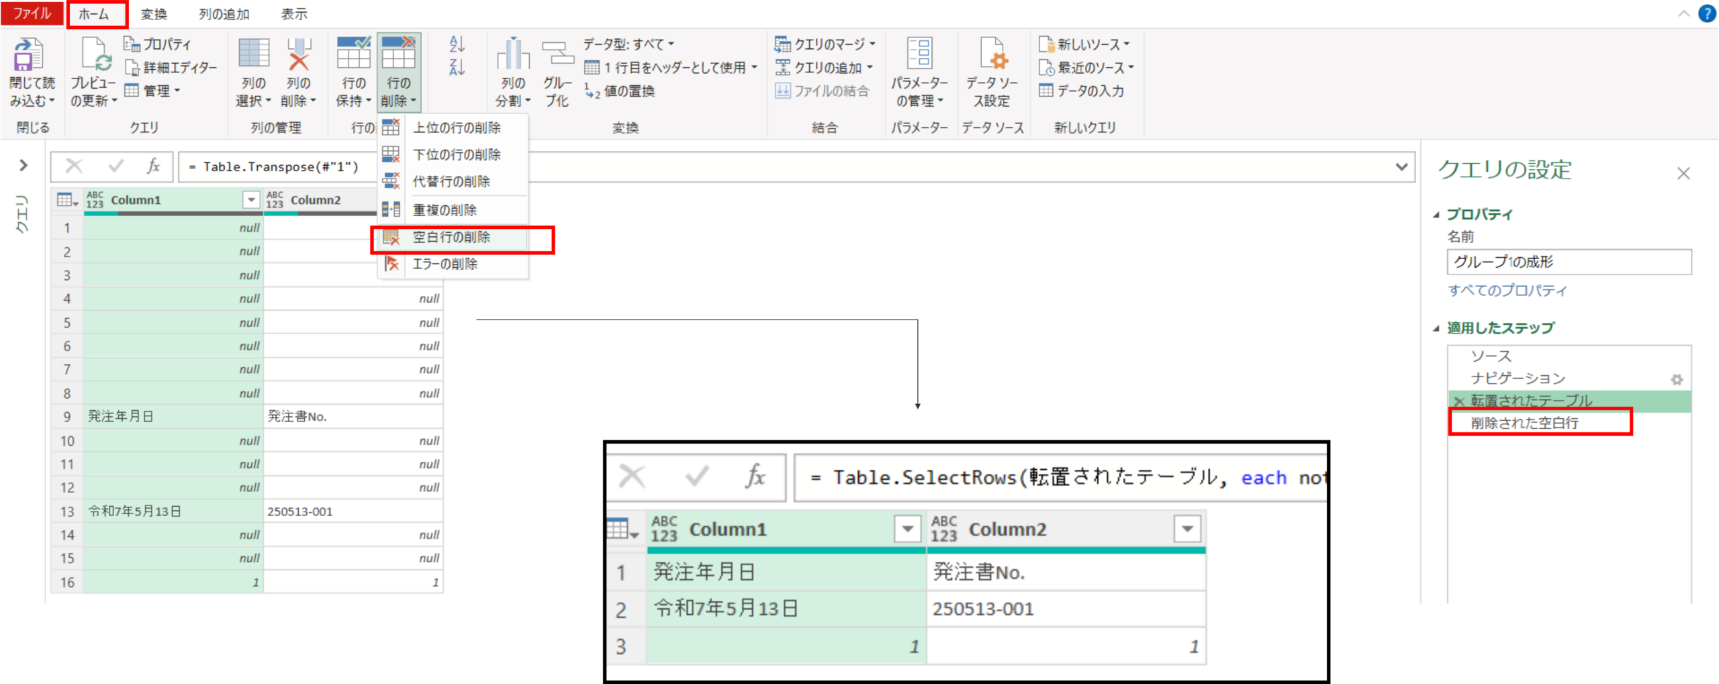Screen dimensions: 1719x684
Task: Confirm formula with the checkmark icon
Action: (115, 166)
